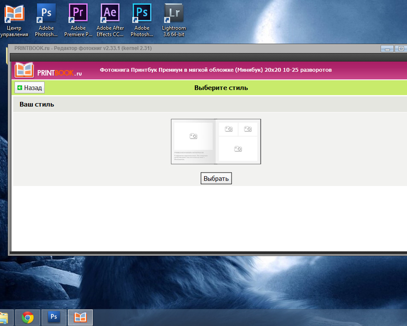The height and width of the screenshot is (326, 407).
Task: Open File Explorer from the taskbar
Action: tap(4, 317)
